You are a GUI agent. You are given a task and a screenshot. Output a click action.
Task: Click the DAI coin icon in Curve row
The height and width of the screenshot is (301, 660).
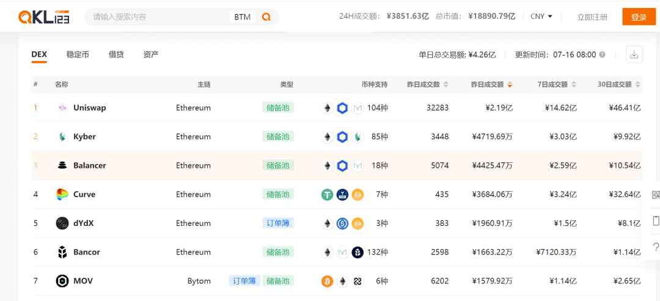click(358, 194)
